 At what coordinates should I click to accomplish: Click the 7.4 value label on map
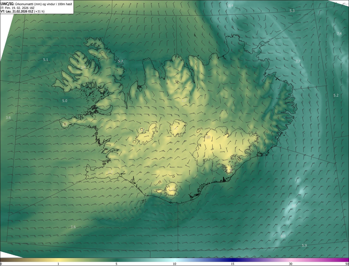coord(339,33)
